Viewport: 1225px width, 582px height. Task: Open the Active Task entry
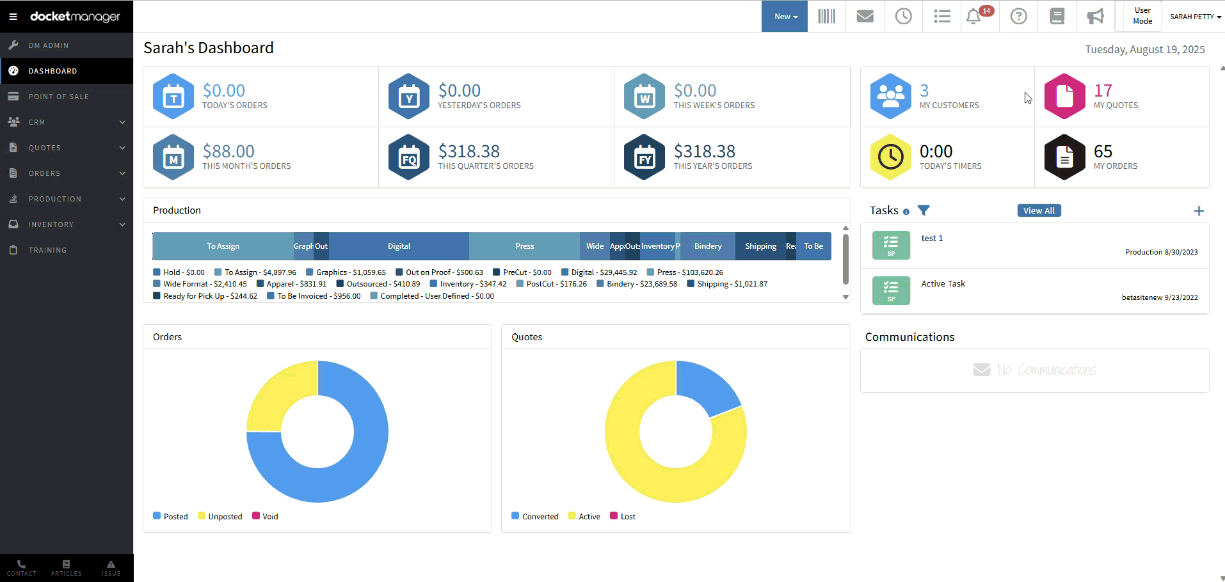(943, 284)
